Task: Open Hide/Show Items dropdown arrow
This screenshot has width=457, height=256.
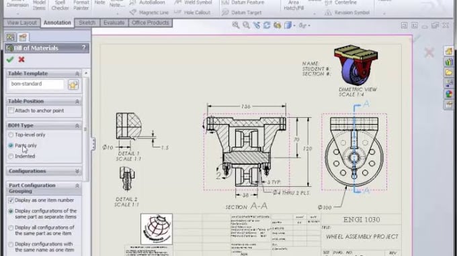Action: [309, 25]
